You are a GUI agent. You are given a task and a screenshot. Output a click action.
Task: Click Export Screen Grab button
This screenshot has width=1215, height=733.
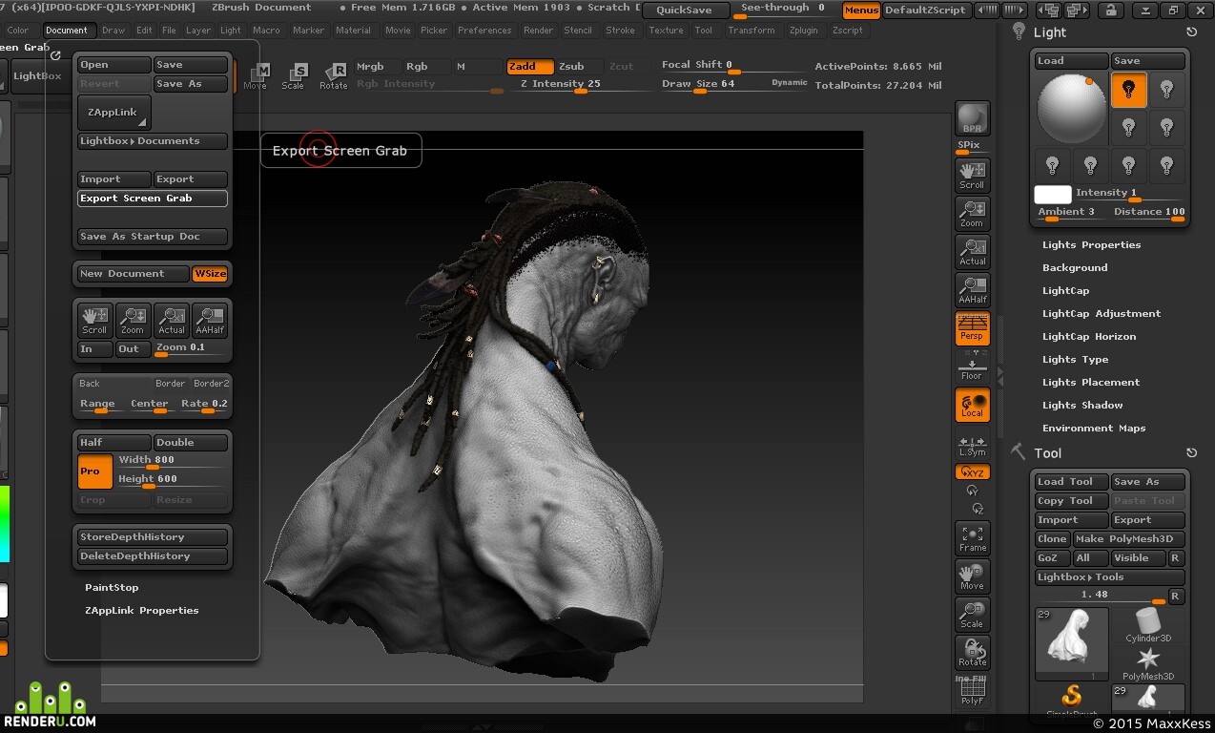153,199
